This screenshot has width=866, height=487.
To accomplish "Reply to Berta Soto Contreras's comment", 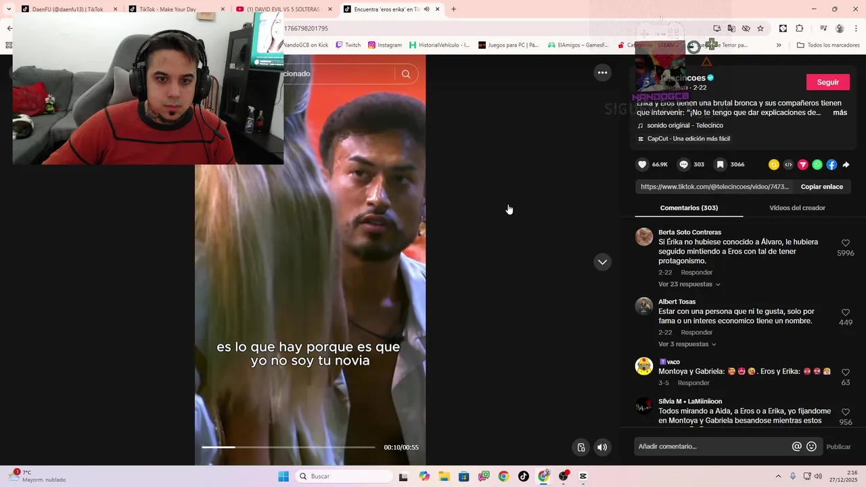I will [x=696, y=273].
